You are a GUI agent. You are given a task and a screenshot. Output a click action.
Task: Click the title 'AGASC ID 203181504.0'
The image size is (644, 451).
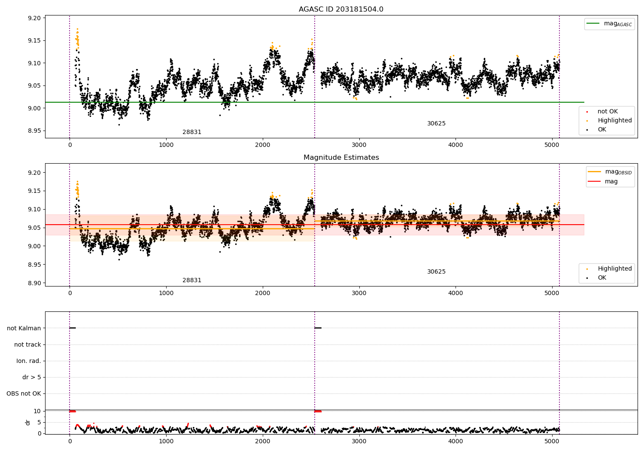click(x=341, y=9)
